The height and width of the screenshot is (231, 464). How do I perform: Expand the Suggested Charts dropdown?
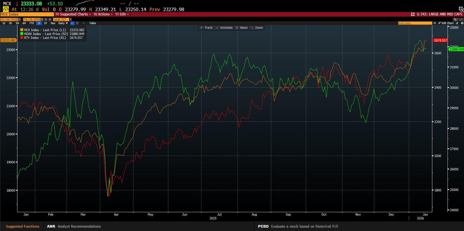[x=73, y=14]
